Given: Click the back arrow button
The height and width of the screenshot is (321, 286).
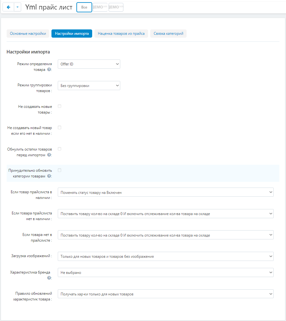Looking at the screenshot, I should [8, 7].
